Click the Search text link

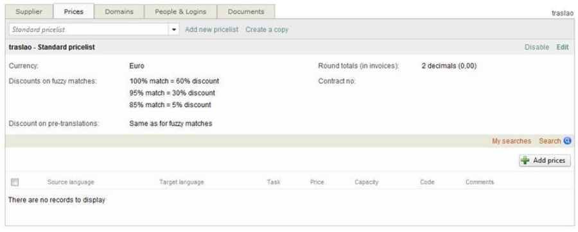click(x=550, y=141)
